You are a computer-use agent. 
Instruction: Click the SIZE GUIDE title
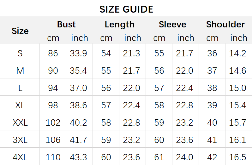pyautogui.click(x=126, y=9)
